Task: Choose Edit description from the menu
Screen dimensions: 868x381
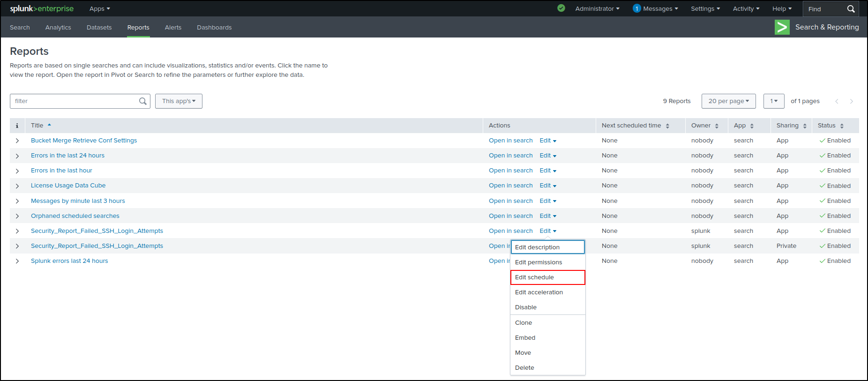Action: click(x=548, y=247)
